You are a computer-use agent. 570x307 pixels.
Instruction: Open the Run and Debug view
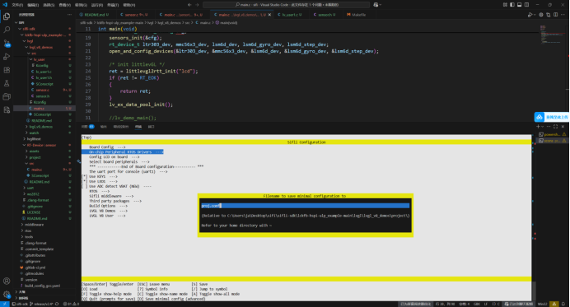pos(7,57)
